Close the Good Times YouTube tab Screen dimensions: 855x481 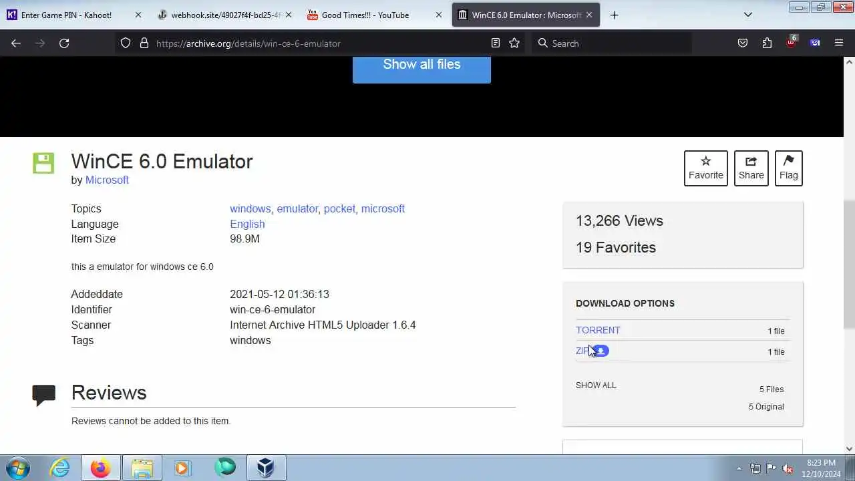click(x=439, y=15)
